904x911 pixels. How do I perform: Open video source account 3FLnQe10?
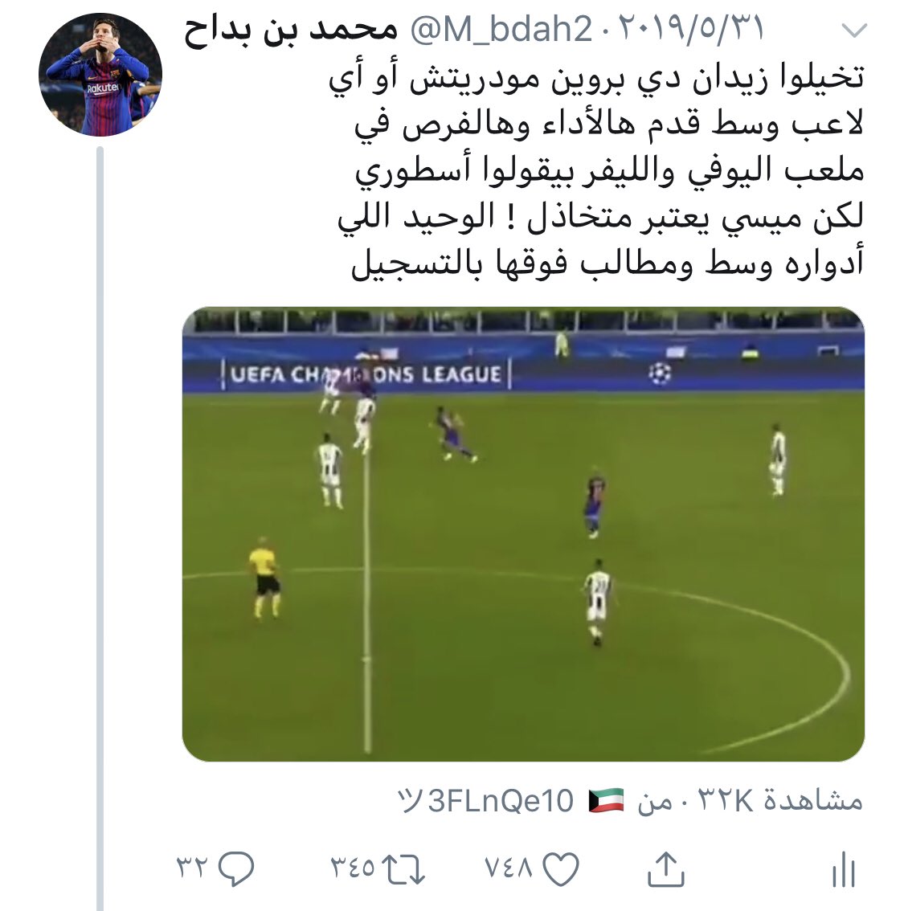tap(485, 801)
